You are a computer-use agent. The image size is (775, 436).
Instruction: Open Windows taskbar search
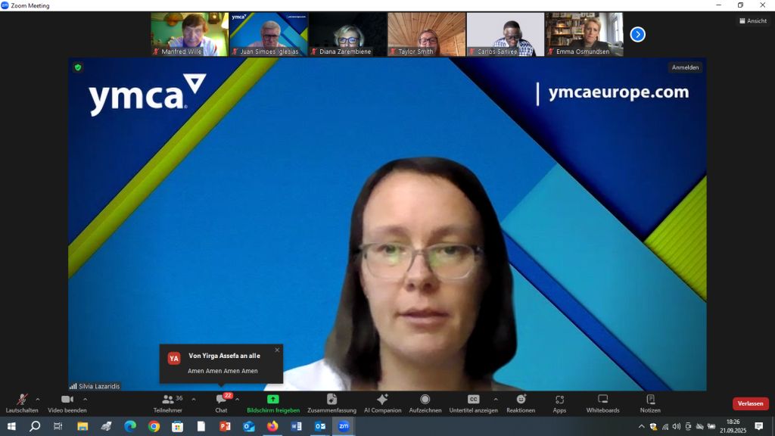point(35,426)
